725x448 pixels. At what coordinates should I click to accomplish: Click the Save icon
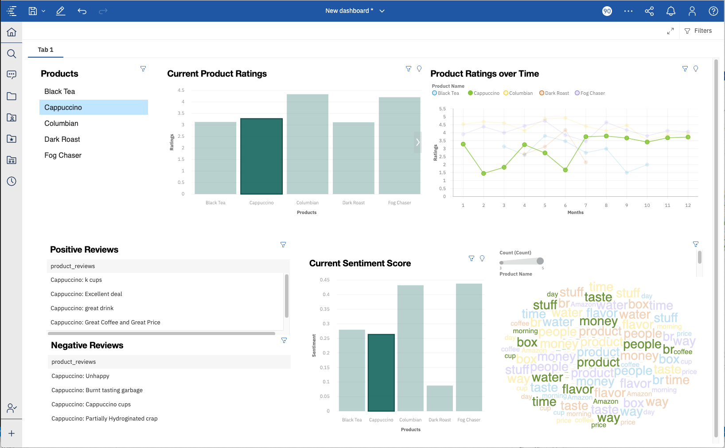point(33,11)
